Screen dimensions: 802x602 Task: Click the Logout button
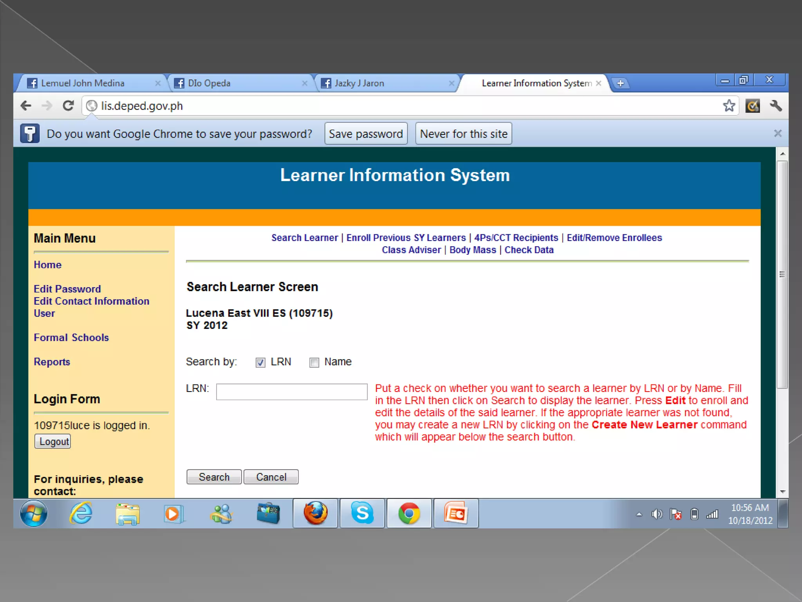(x=53, y=441)
